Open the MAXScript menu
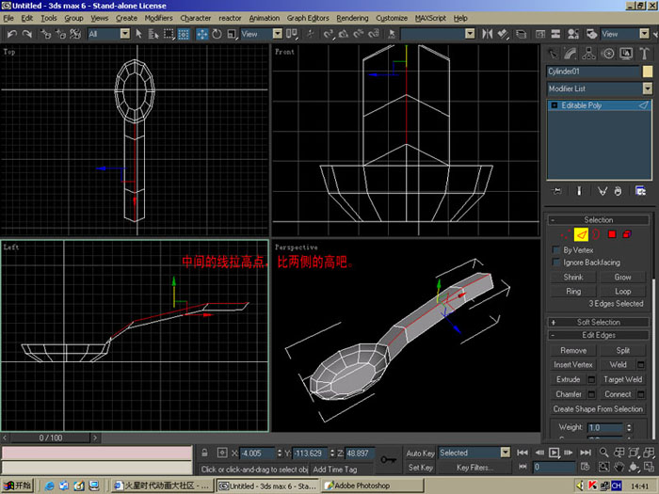Image resolution: width=659 pixels, height=494 pixels. tap(430, 18)
